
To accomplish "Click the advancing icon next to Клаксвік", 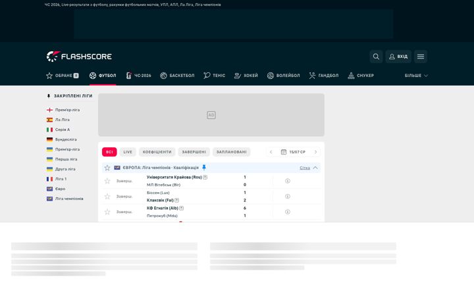I will (x=177, y=200).
